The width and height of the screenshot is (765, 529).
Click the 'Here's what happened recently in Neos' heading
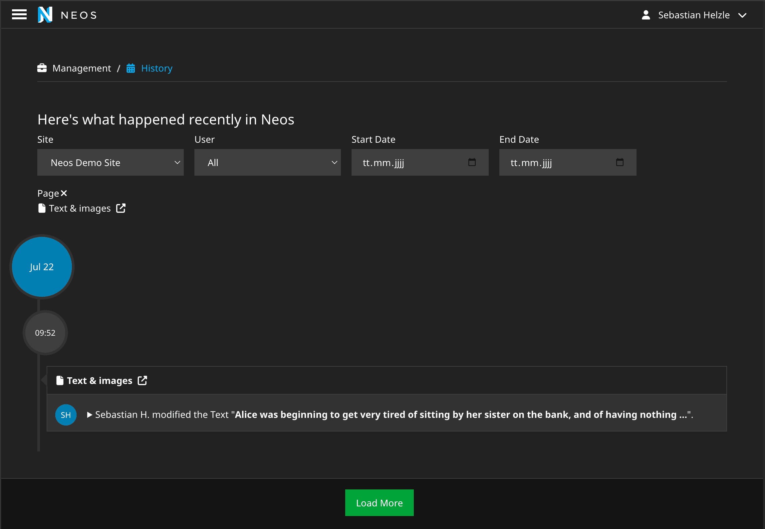tap(166, 119)
